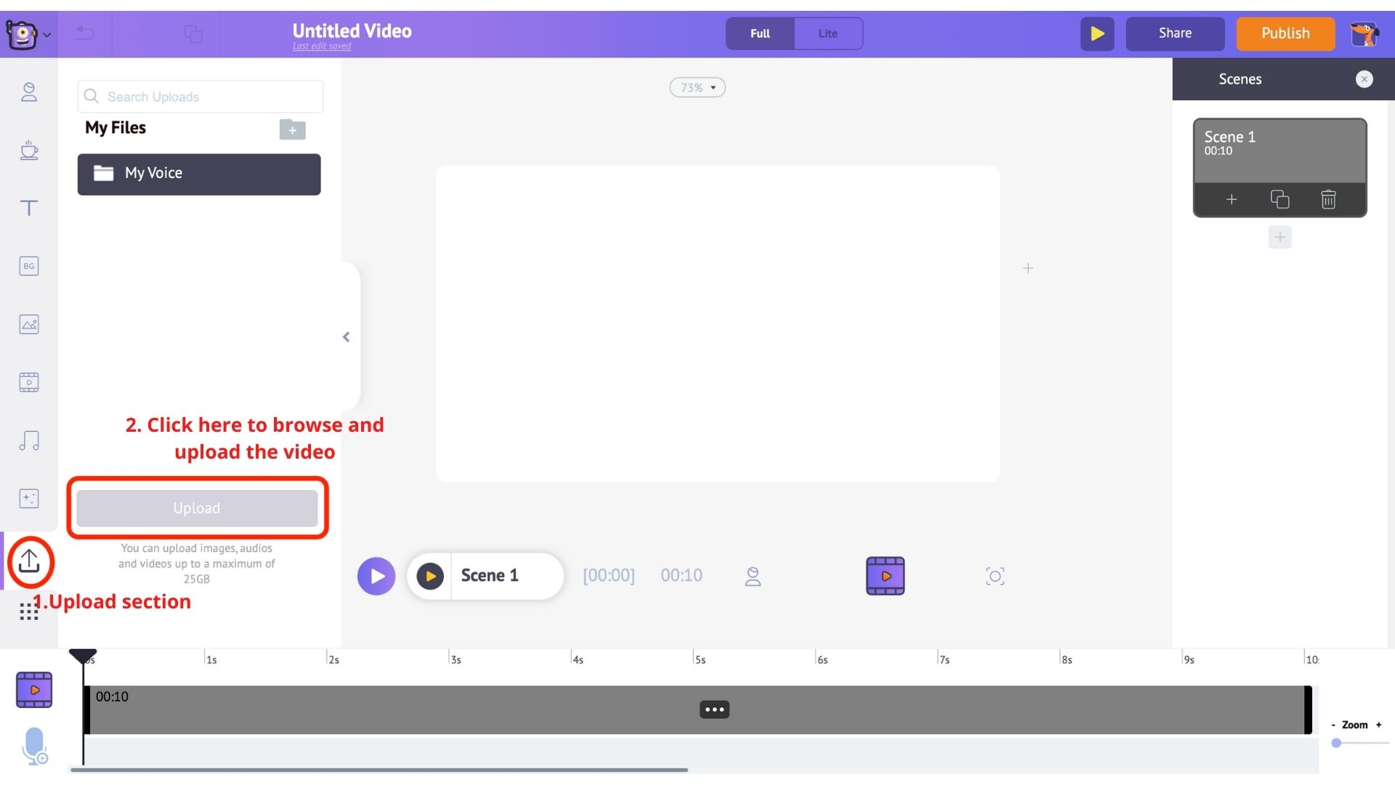Publish the current video project
1395x785 pixels.
pos(1285,33)
